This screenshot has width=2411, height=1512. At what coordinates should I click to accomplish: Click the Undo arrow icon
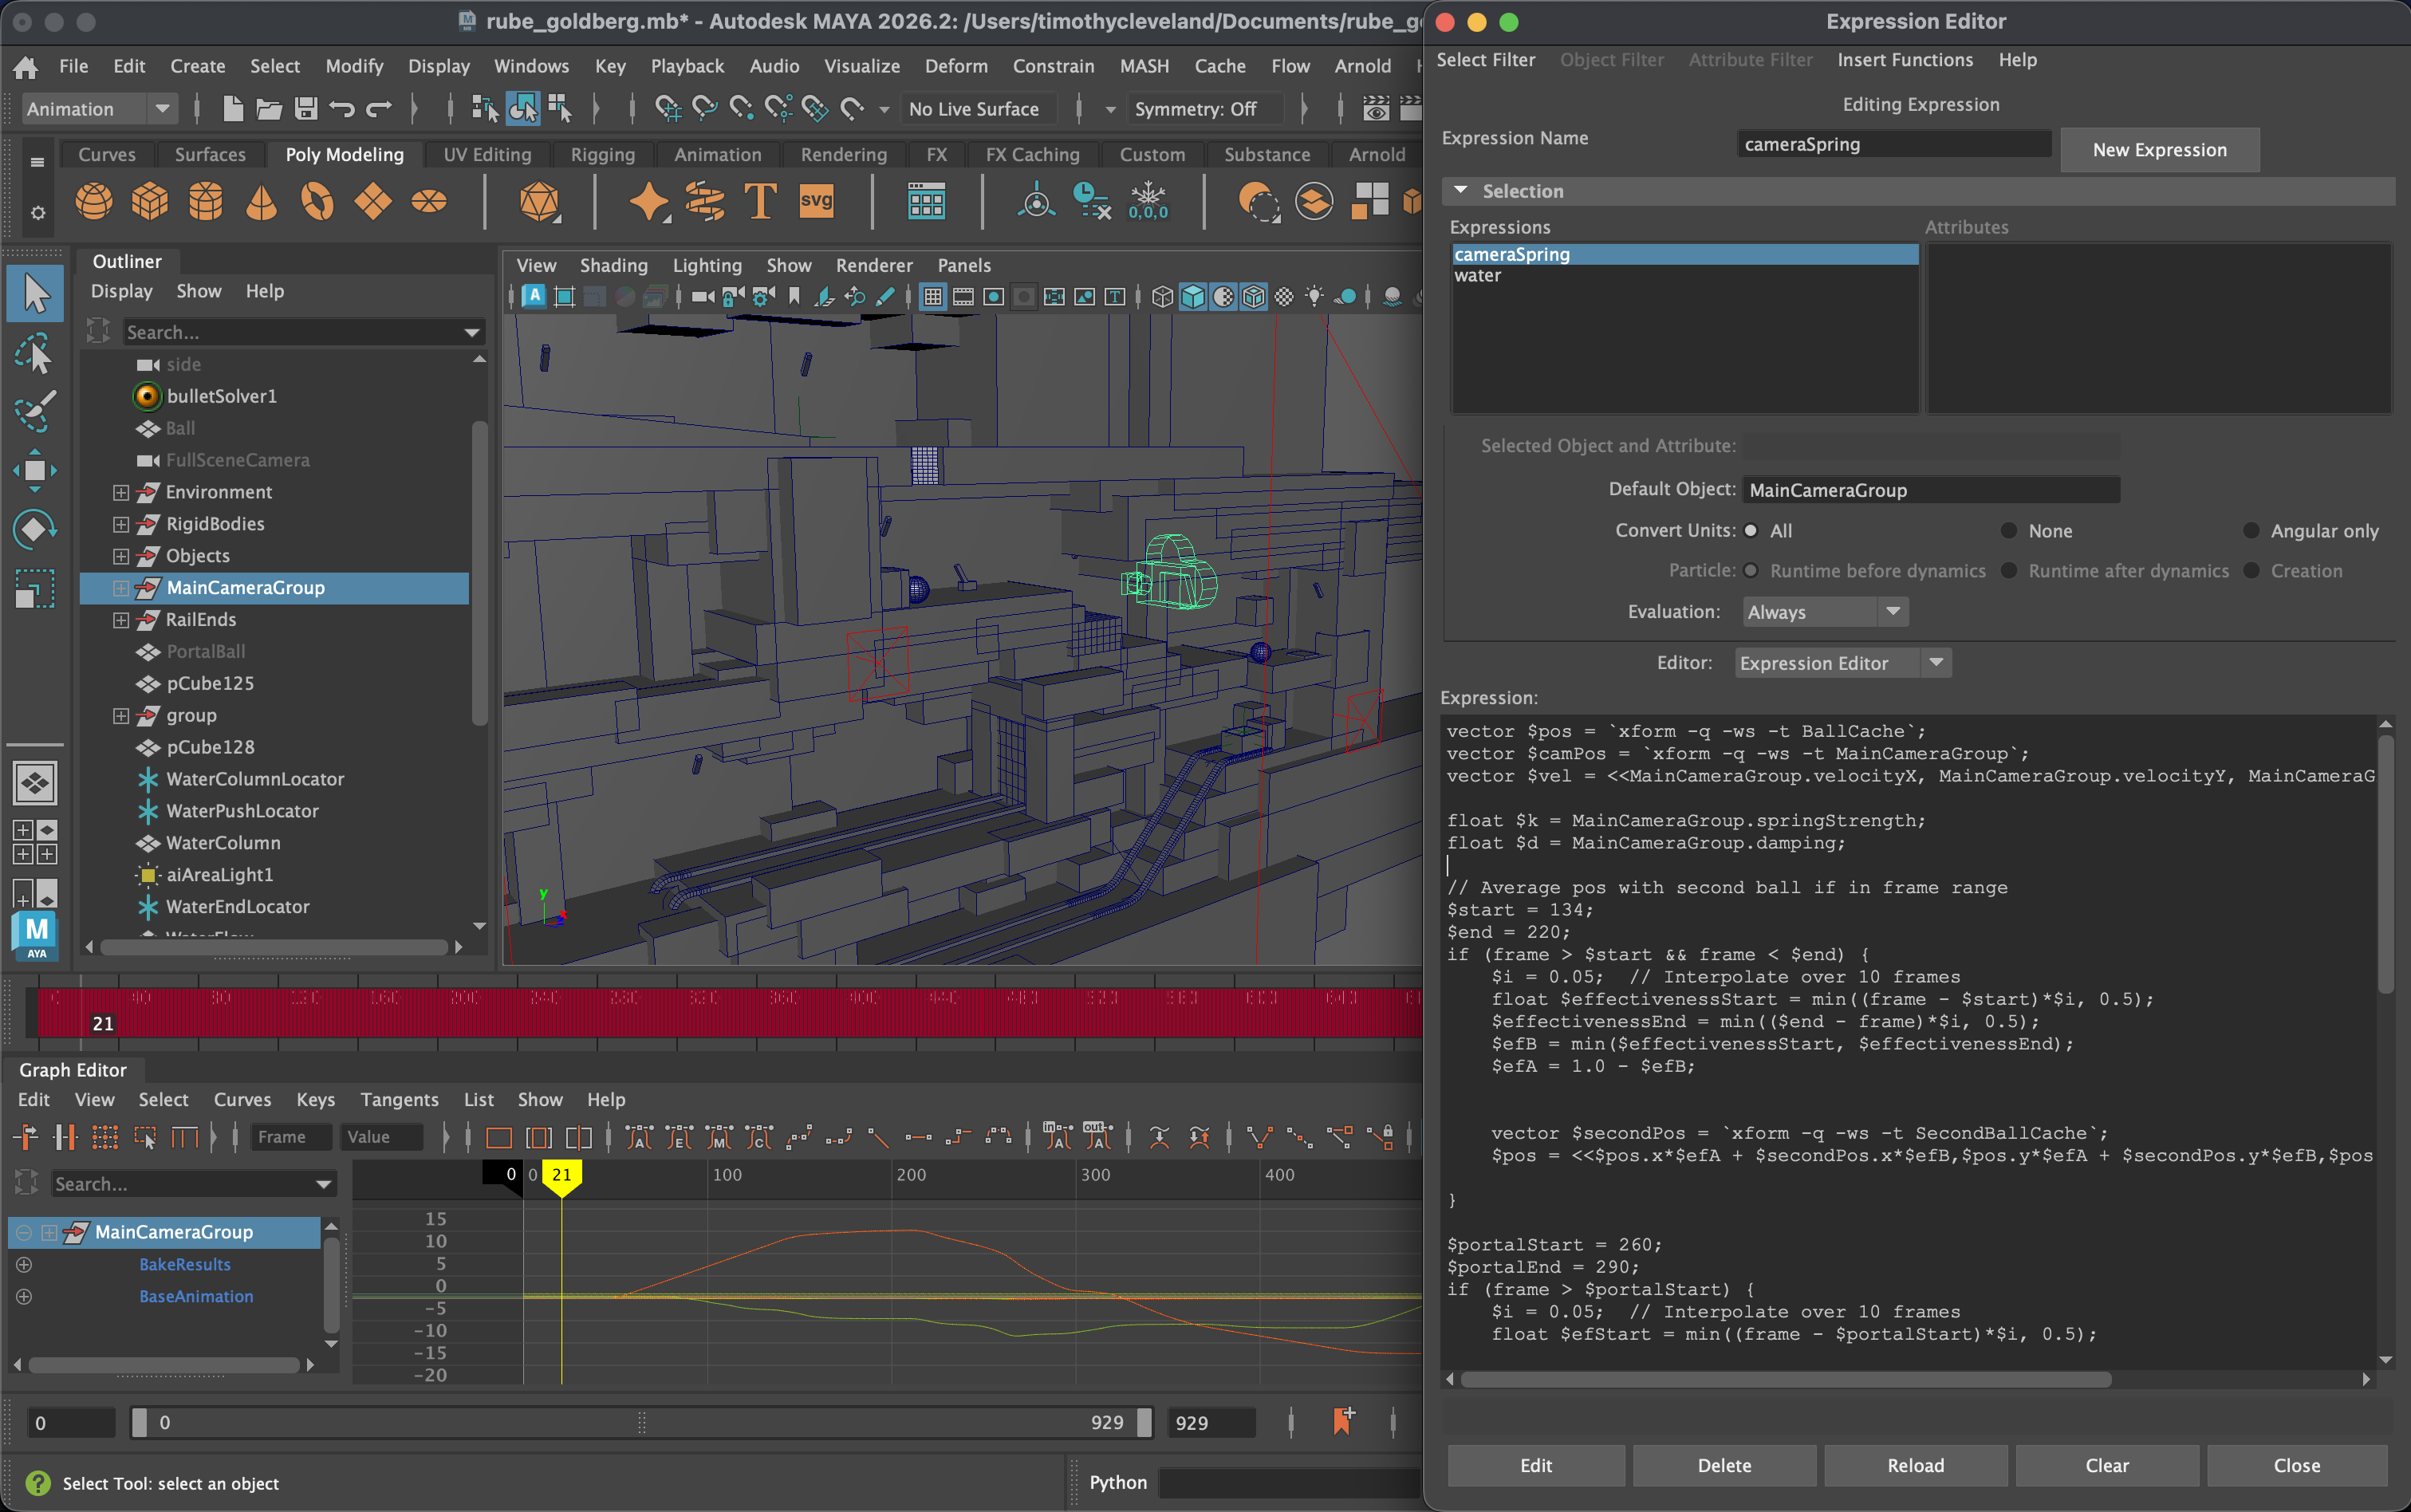342,109
